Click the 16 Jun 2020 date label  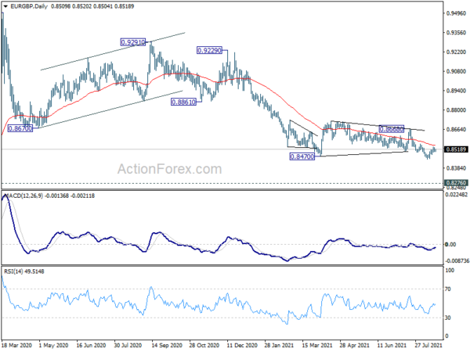pos(91,345)
